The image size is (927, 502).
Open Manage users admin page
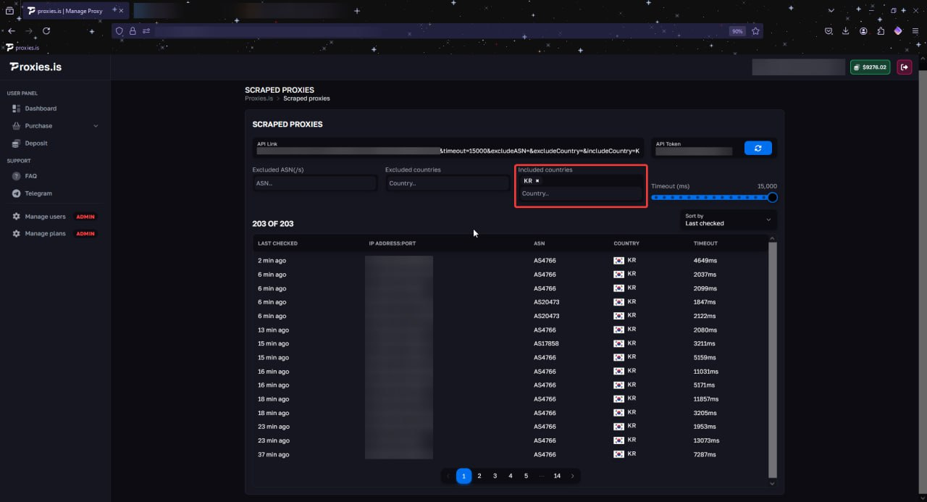(45, 217)
